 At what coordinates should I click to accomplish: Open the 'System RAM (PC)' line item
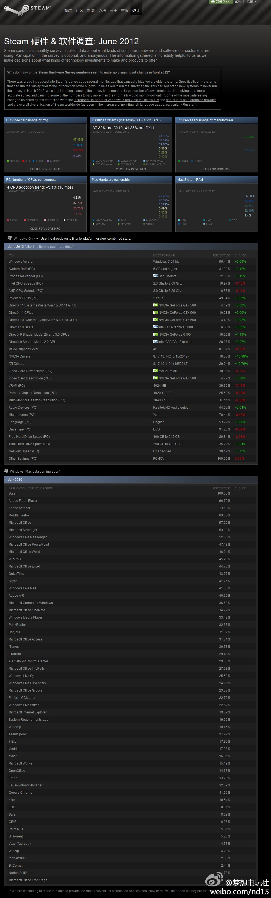tap(131, 269)
